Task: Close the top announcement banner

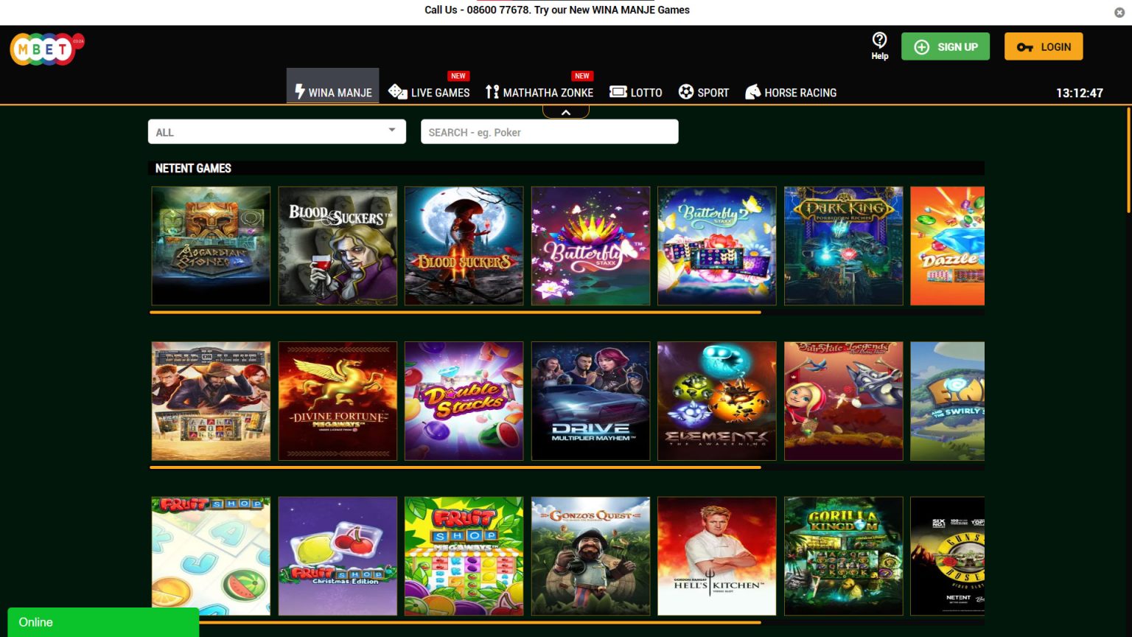Action: click(1119, 13)
